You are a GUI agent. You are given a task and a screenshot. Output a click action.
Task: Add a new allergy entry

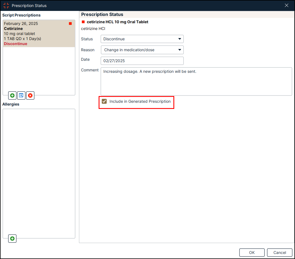coord(12,239)
